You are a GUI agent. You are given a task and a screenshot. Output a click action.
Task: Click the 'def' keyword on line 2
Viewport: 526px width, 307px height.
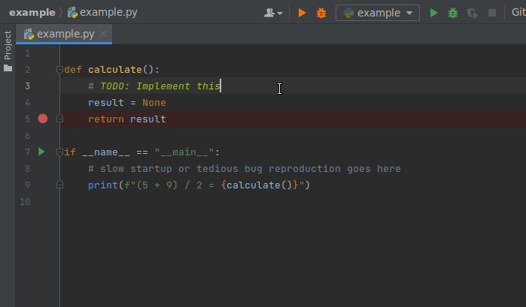click(x=73, y=70)
